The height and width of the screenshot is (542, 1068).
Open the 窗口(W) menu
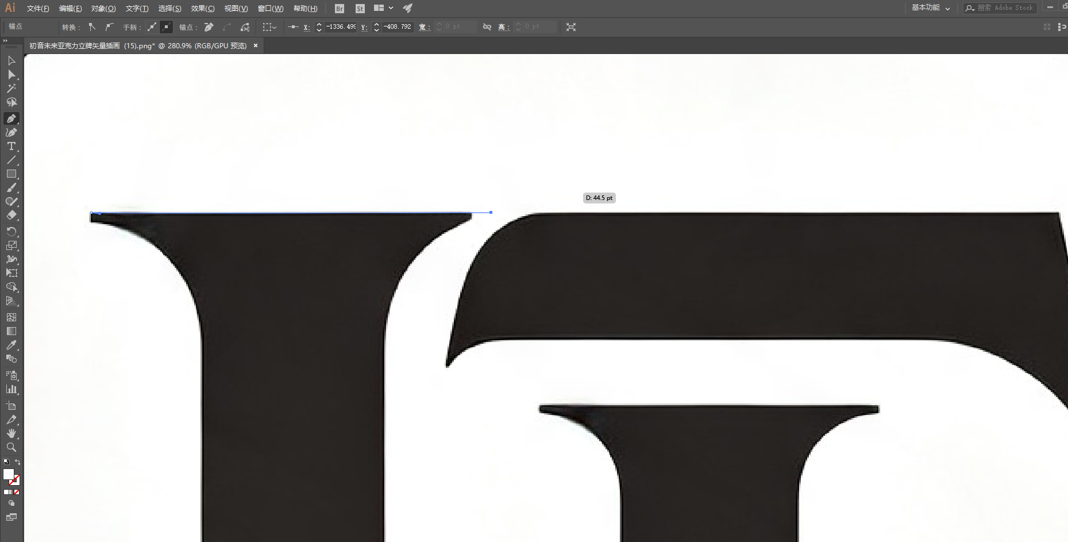(x=271, y=9)
